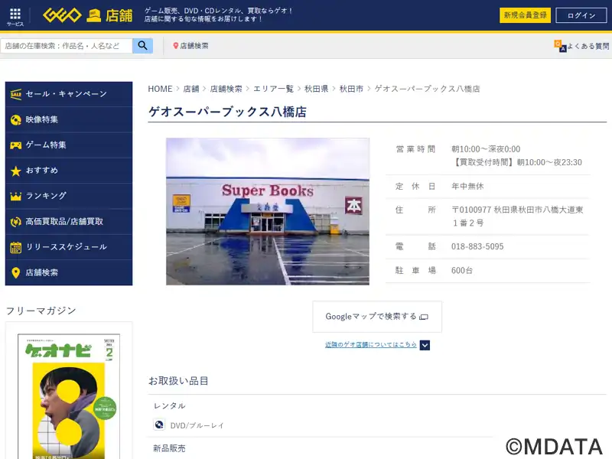
Task: Click 店舗検索 breadcrumb link
Action: (226, 89)
